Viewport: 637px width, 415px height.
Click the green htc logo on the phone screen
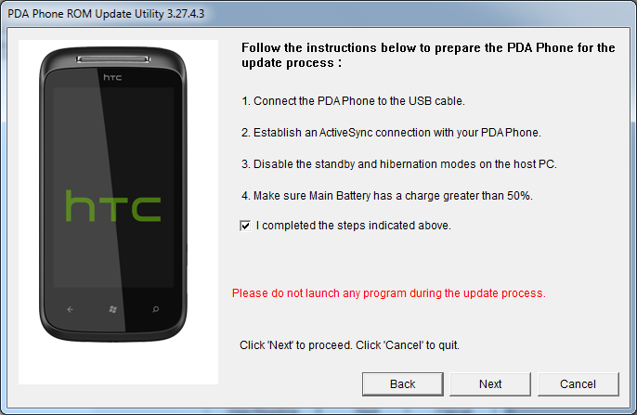click(x=113, y=206)
